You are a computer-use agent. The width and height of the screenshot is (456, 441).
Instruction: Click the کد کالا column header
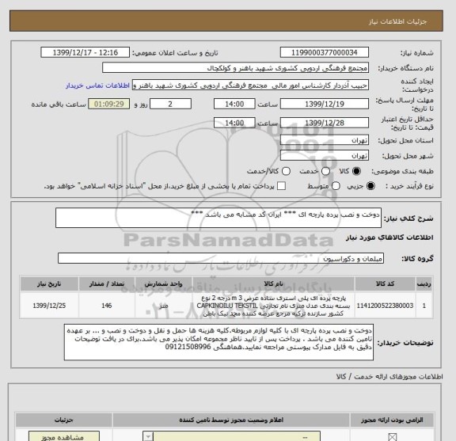pyautogui.click(x=385, y=284)
